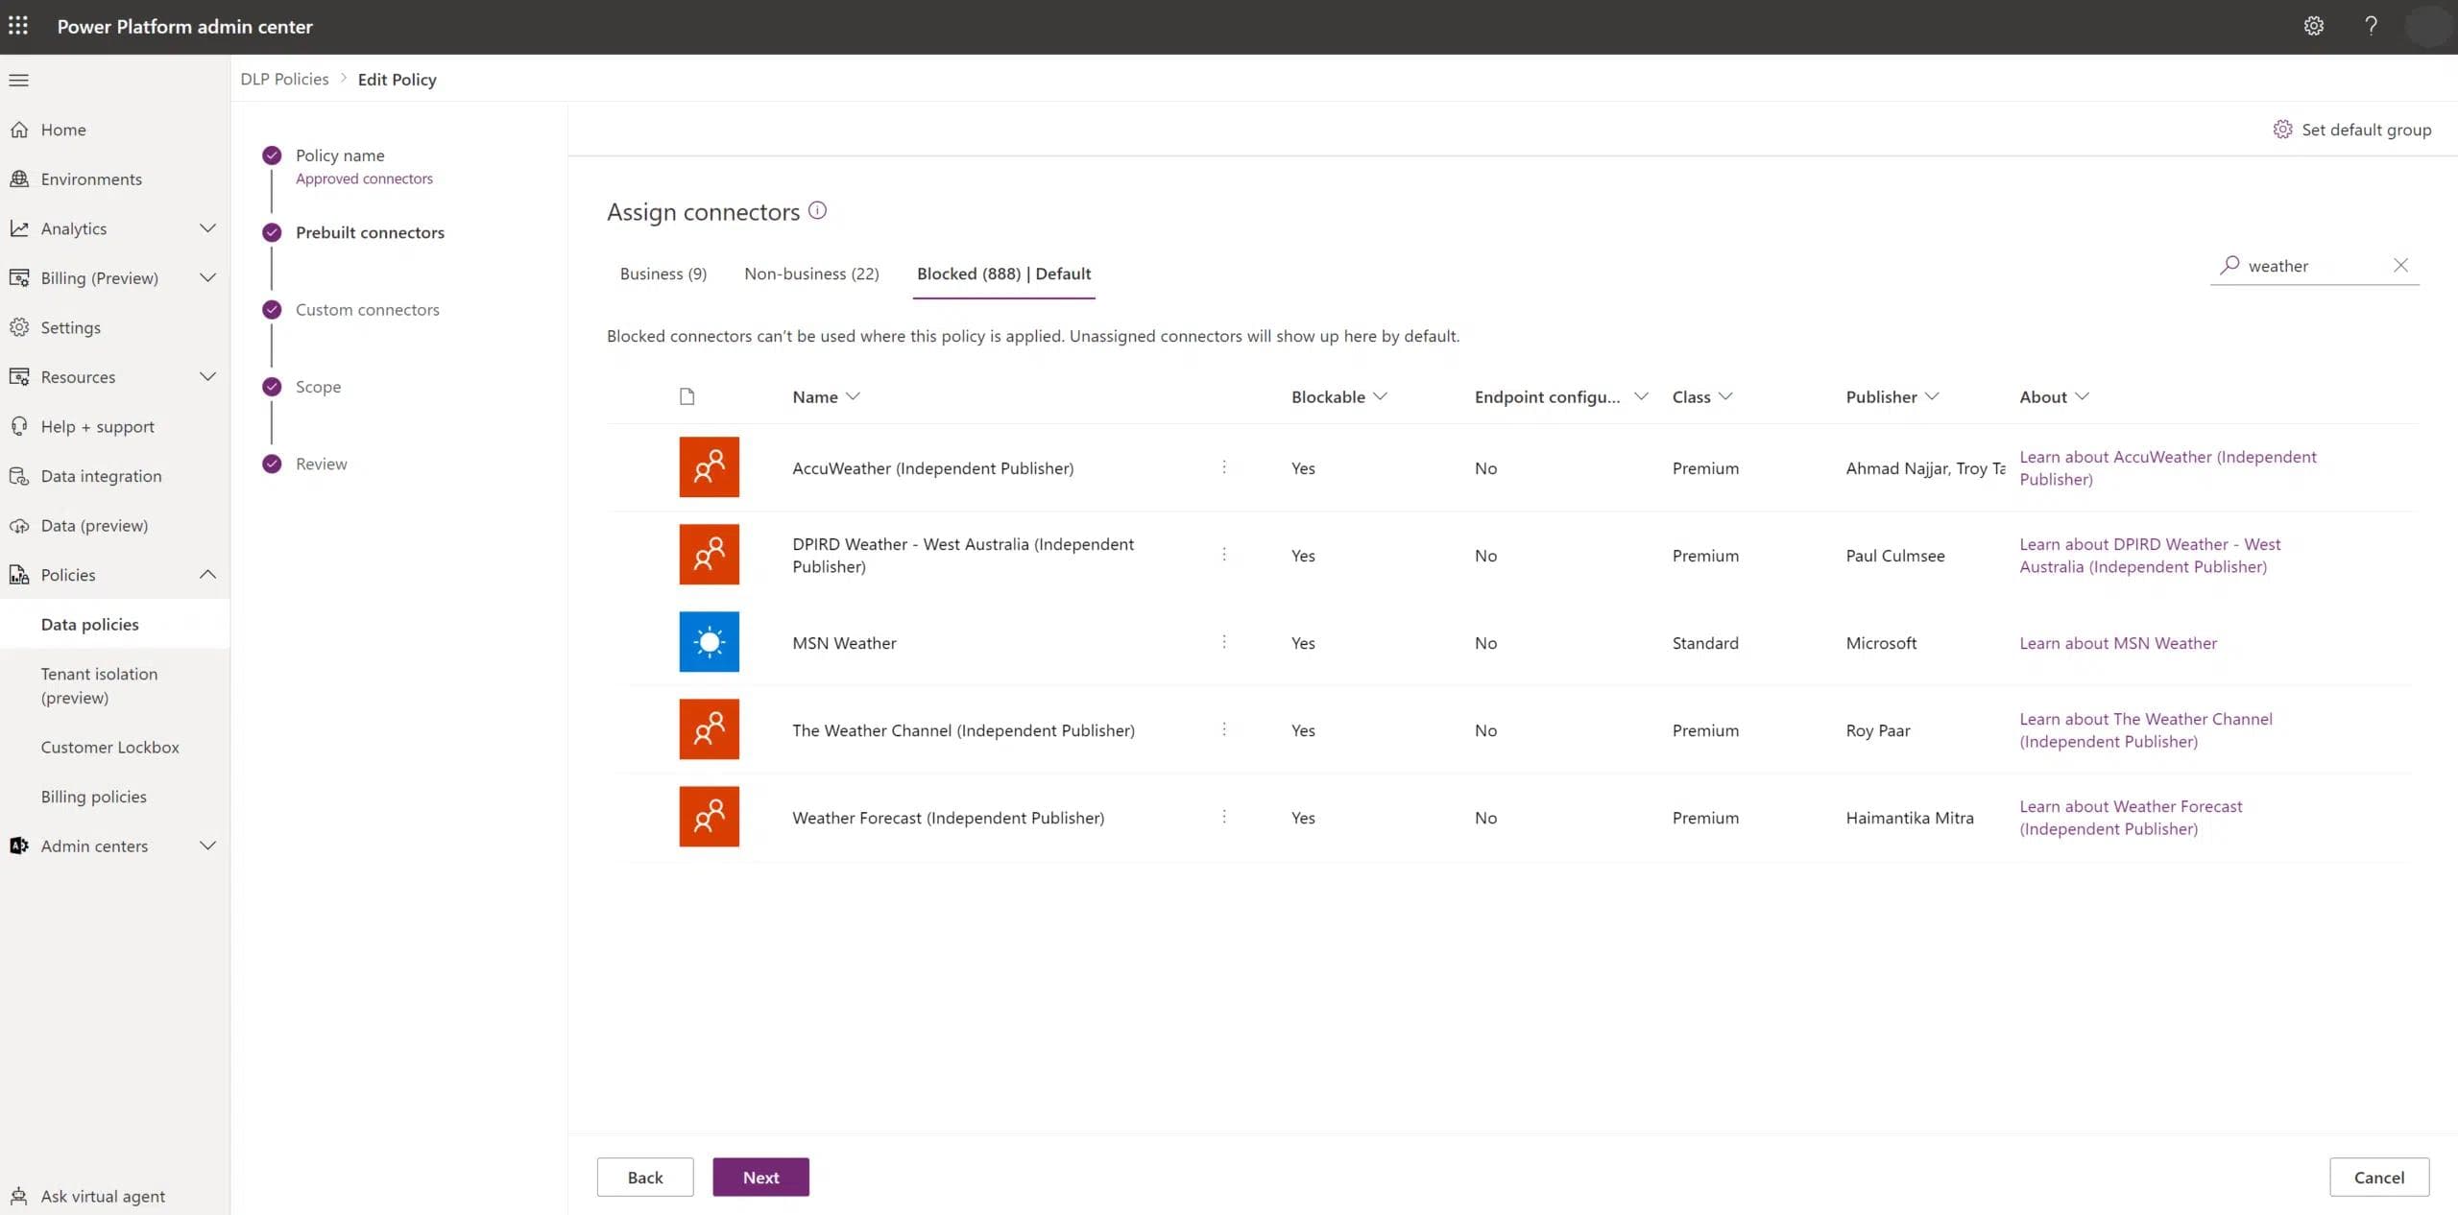Select the Weather Forecast connector row
2458x1215 pixels.
[948, 818]
